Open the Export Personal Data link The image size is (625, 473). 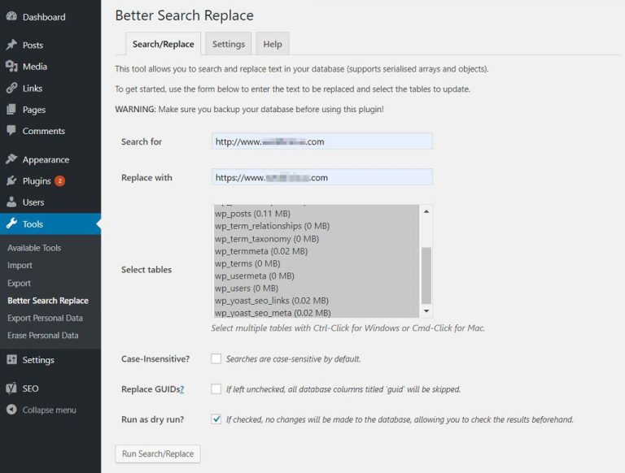point(45,318)
